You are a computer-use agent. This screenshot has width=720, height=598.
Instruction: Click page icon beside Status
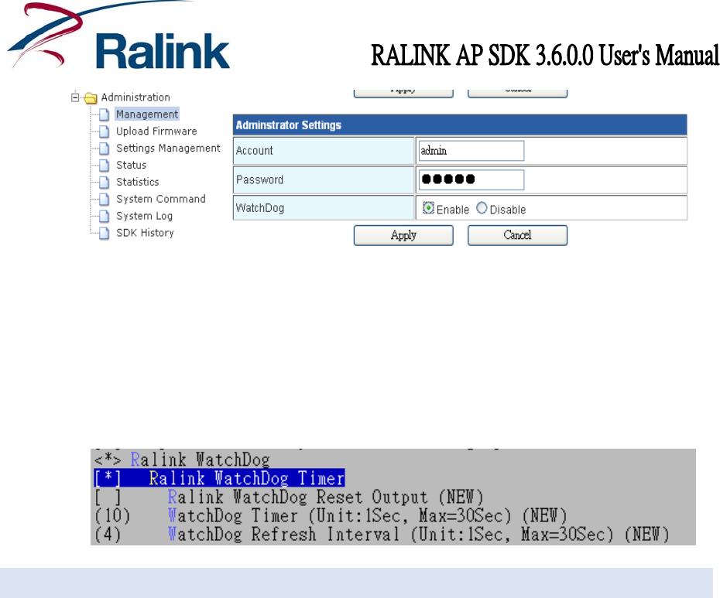click(x=105, y=166)
